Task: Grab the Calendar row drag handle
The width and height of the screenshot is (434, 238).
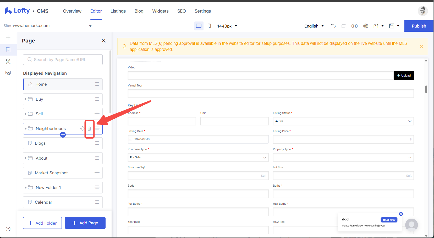Action: coord(97,202)
